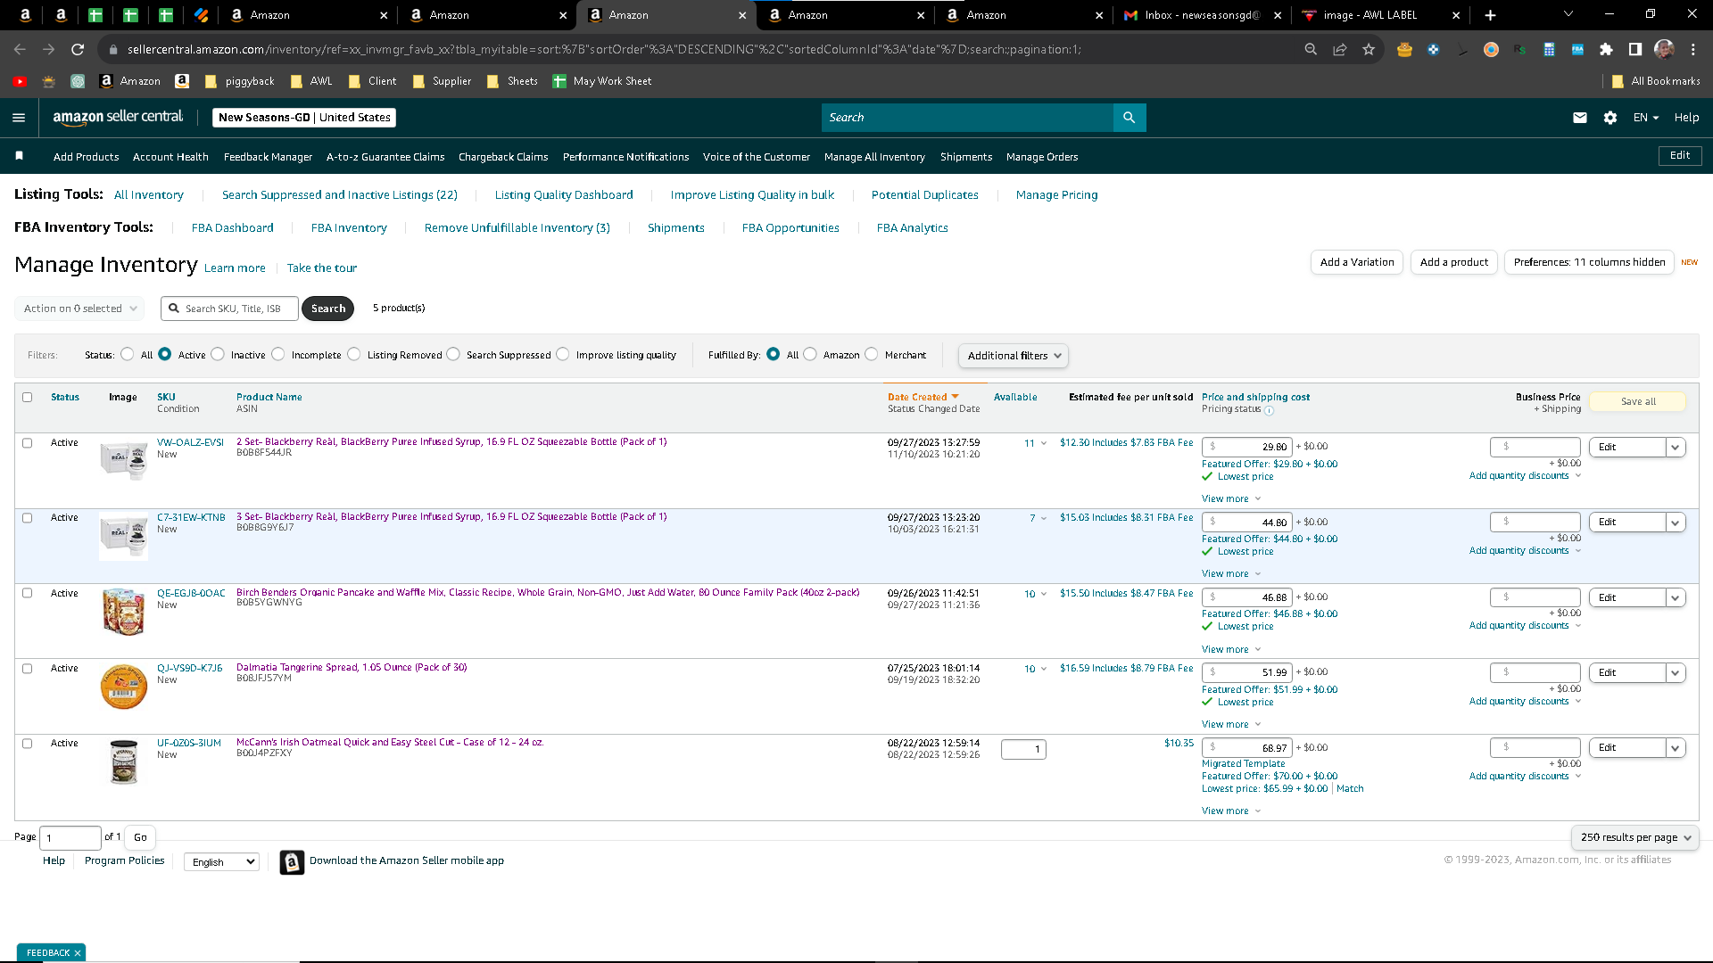This screenshot has height=963, width=1713.
Task: Select the Search Suppressed status filter
Action: (453, 354)
